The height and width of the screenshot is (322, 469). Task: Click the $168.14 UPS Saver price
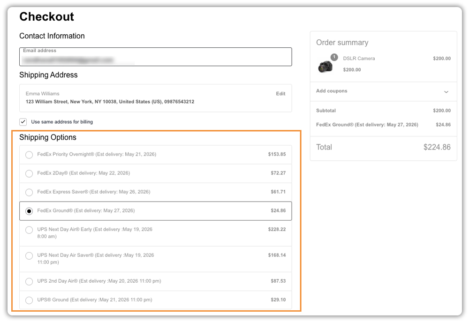[x=277, y=255]
